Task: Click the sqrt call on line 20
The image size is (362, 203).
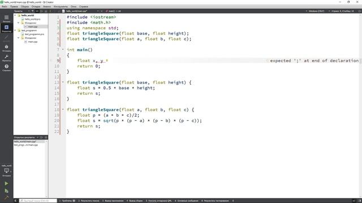Action: pos(108,121)
